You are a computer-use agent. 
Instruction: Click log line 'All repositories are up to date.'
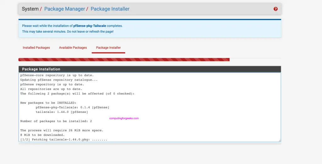coord(51,89)
